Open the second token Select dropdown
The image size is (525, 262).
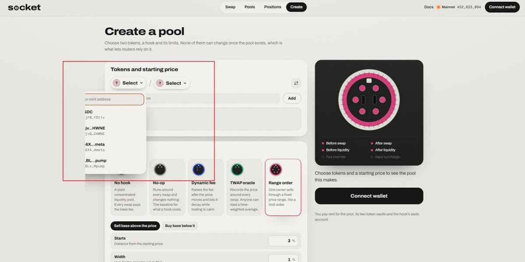click(x=172, y=83)
